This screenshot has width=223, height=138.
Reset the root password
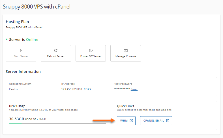pyautogui.click(x=134, y=89)
